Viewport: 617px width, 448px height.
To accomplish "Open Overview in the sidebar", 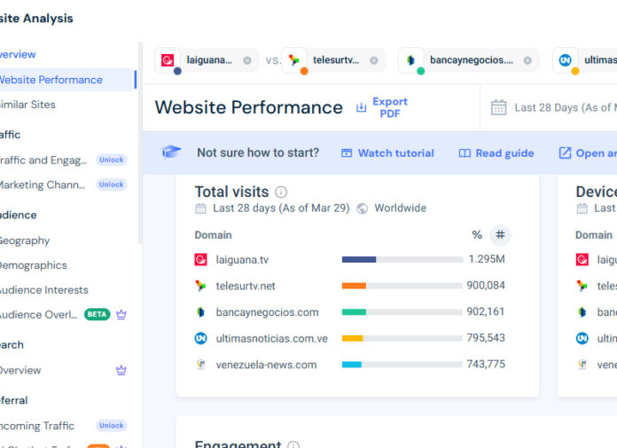I will tap(18, 54).
